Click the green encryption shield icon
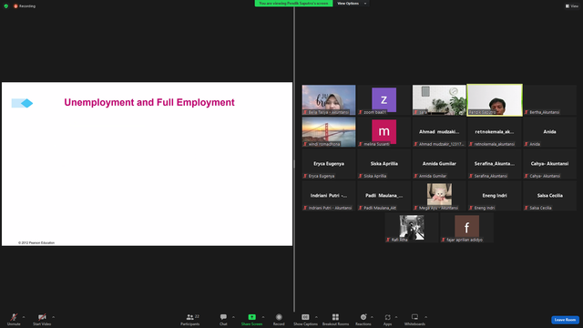Viewport: 583px width, 328px height. (x=6, y=6)
